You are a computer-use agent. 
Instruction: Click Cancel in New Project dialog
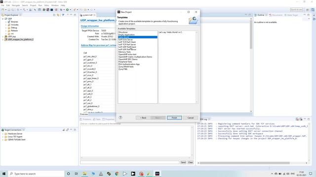[x=191, y=118]
